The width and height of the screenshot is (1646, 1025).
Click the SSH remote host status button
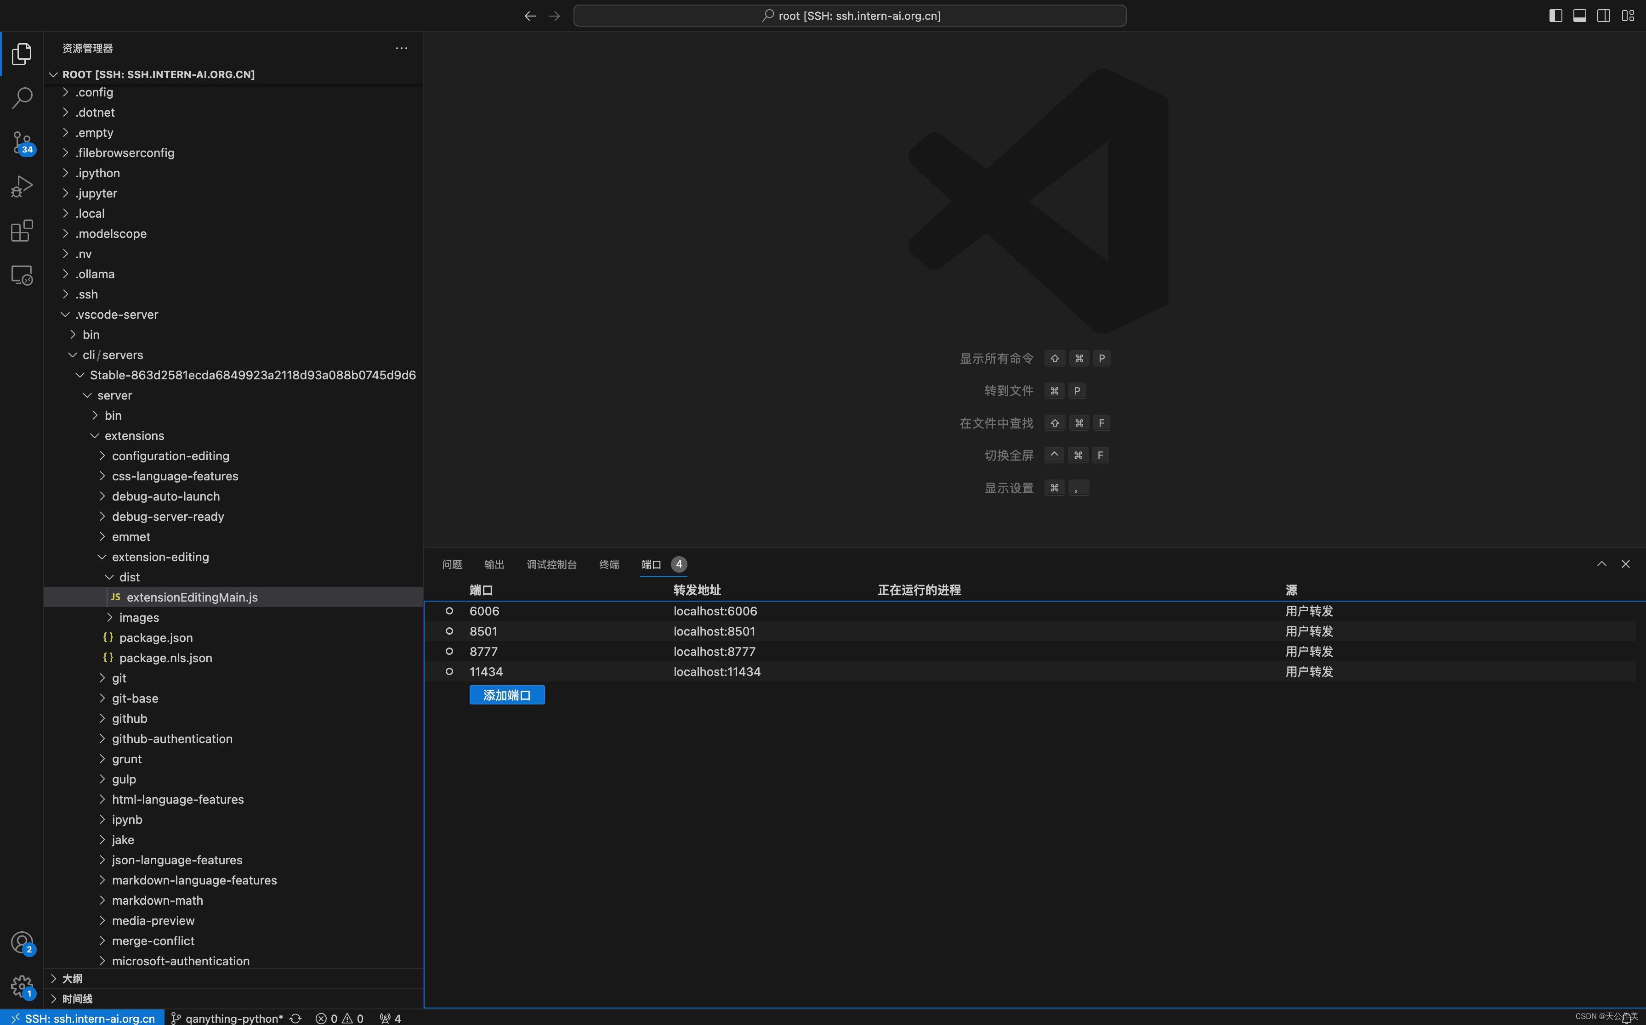[82, 1018]
